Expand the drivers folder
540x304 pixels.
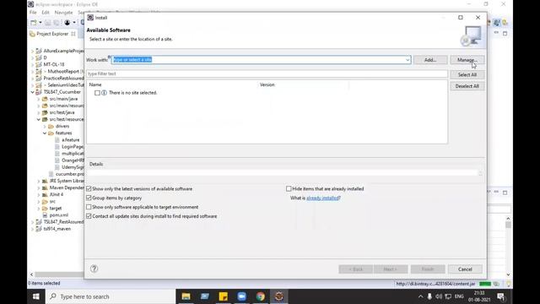coord(45,126)
